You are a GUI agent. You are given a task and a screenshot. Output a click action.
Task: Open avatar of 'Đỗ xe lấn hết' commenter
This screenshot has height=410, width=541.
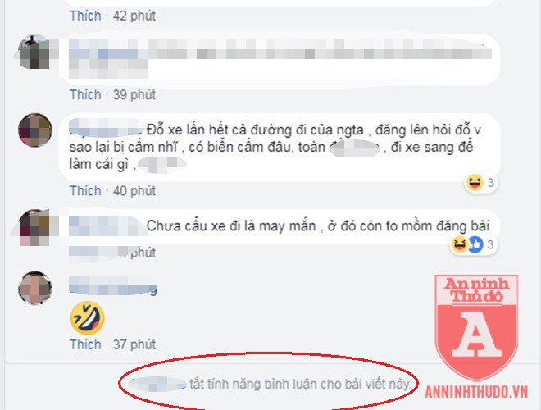pyautogui.click(x=35, y=130)
